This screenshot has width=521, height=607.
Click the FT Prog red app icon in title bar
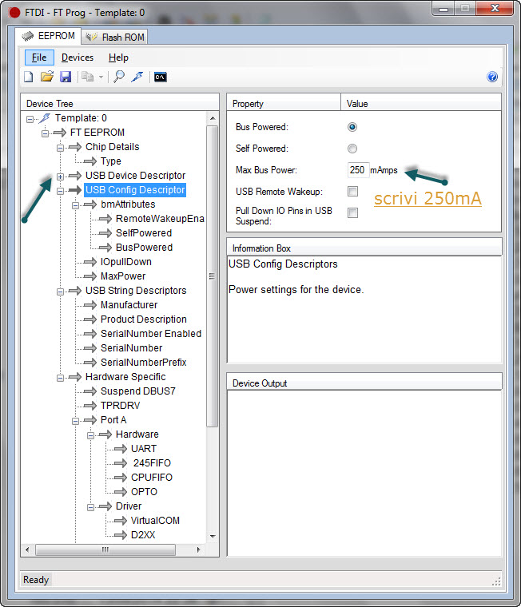click(x=14, y=13)
